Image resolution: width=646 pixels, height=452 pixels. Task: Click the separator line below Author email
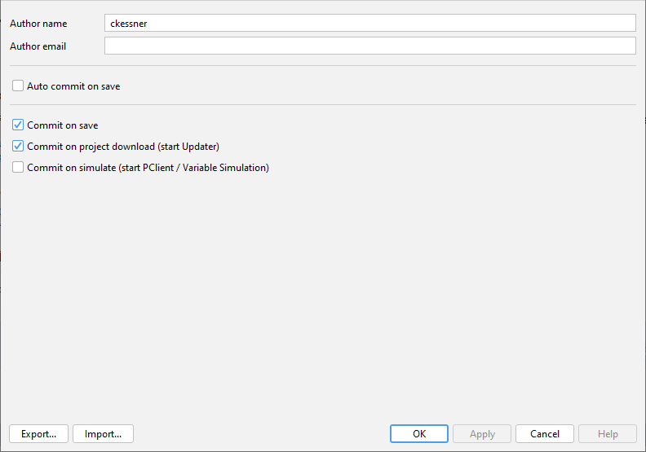322,65
